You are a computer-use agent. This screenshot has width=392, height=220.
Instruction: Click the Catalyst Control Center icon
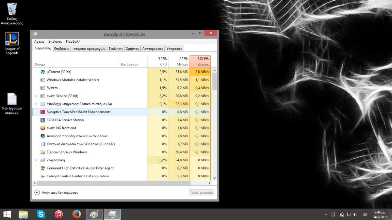[x=42, y=176]
